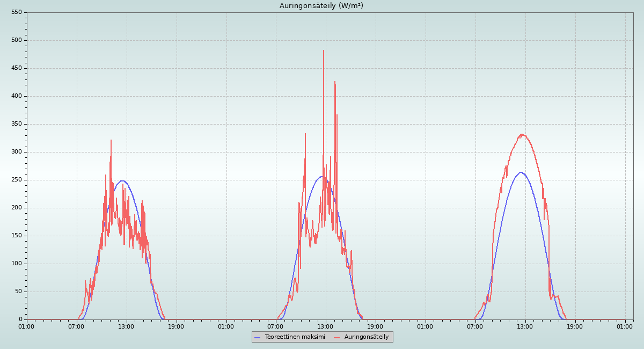This screenshot has height=349, width=644.
Task: Click the chart title Auringonsäteily (W/m²)
Action: pyautogui.click(x=321, y=6)
